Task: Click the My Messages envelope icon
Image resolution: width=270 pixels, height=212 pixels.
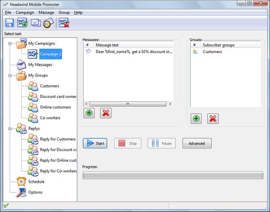Action: [22, 65]
